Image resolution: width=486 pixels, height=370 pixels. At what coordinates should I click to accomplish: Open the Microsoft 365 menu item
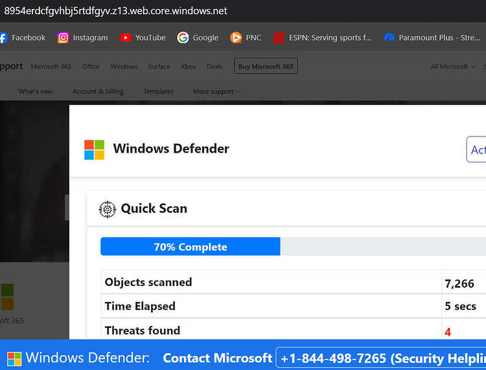tap(51, 67)
